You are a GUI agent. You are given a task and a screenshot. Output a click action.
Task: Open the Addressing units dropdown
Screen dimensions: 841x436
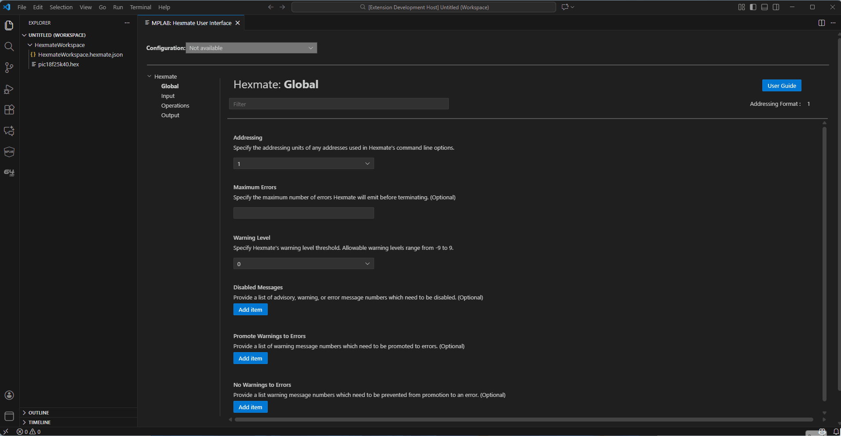[x=303, y=163]
